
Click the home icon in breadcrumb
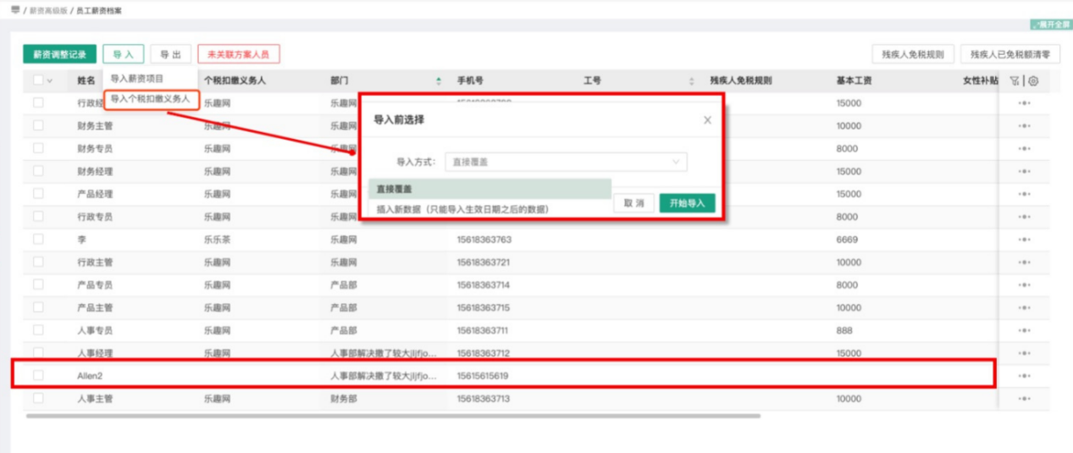[x=15, y=9]
